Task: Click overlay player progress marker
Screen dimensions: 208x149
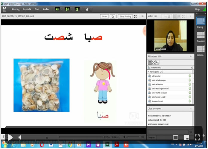Action: 47,138
